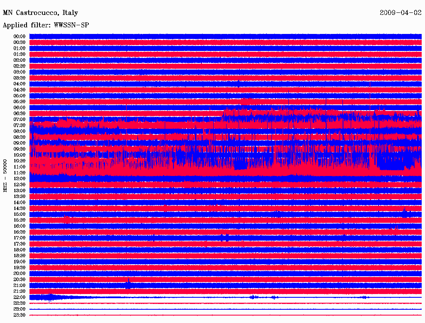The width and height of the screenshot is (425, 323).
Task: Click the 02:30 time label
Action: pyautogui.click(x=20, y=66)
